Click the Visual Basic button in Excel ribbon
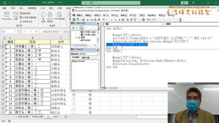Screen dimensions: 219x123 click(x=7, y=16)
